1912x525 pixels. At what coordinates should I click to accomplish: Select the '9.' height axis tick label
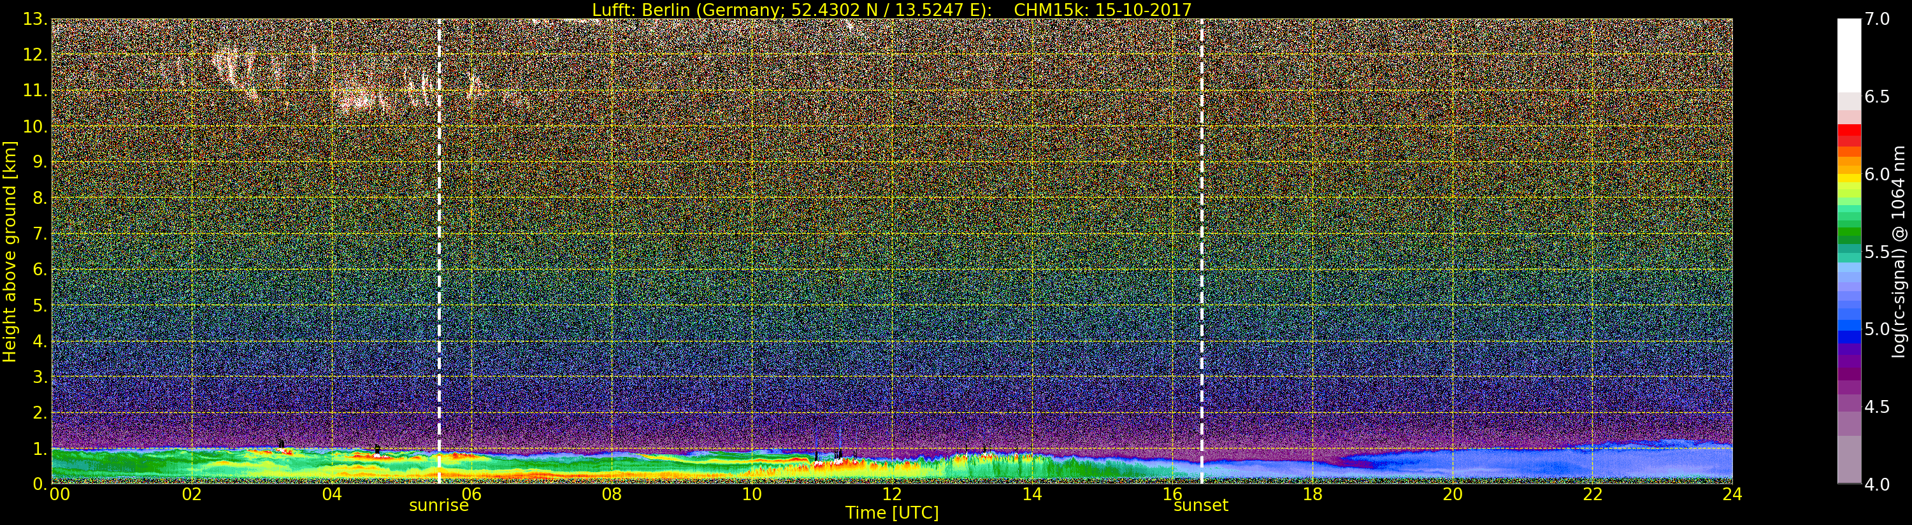pyautogui.click(x=40, y=162)
